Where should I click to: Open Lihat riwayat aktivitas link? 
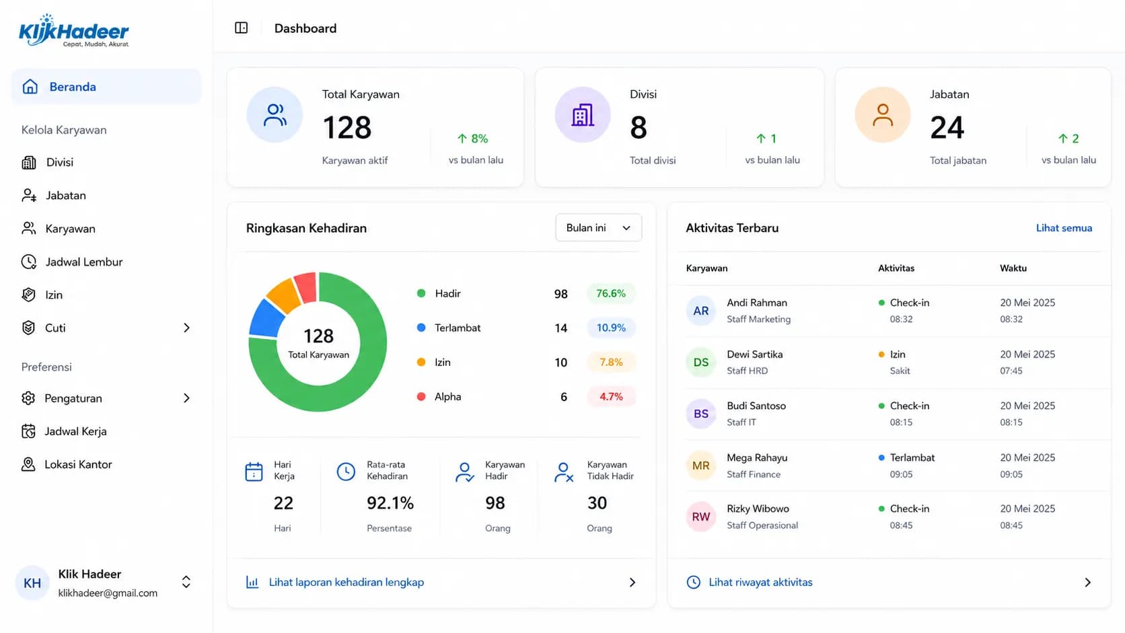(x=760, y=582)
